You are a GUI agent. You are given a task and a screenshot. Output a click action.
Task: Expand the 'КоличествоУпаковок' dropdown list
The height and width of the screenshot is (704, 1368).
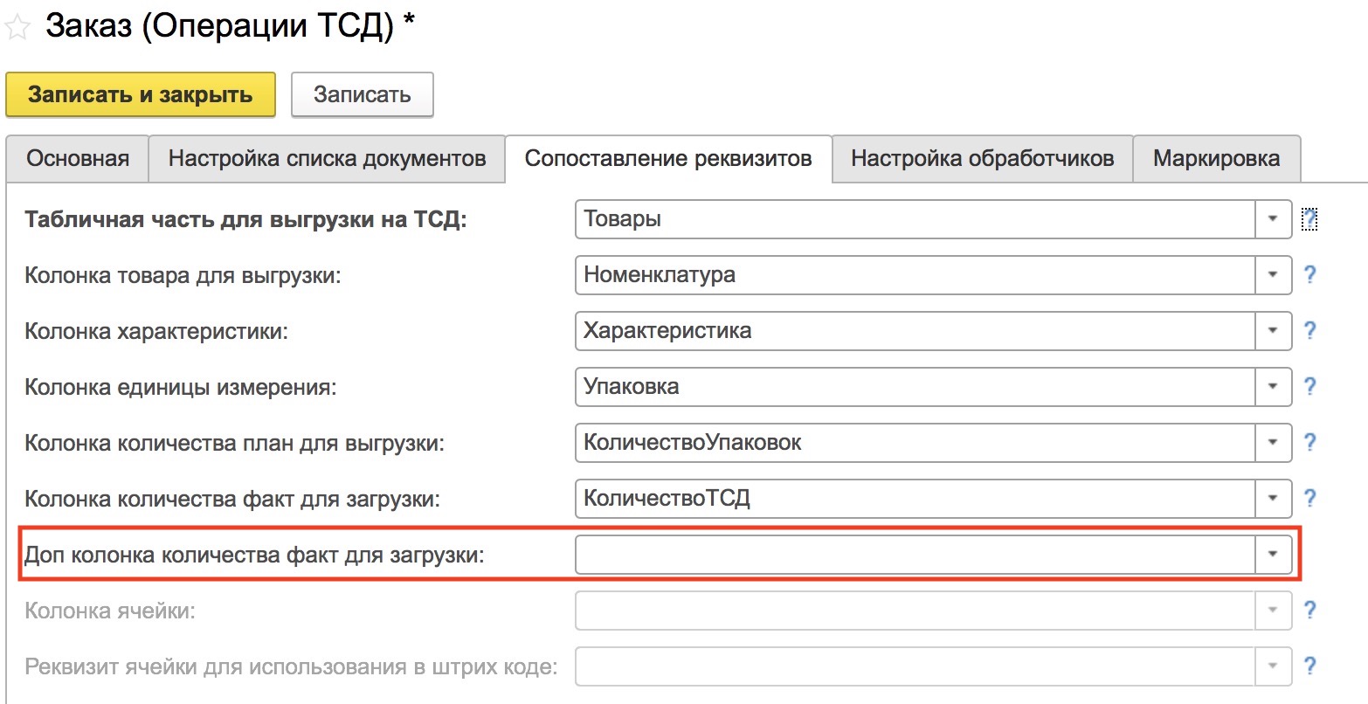[1273, 442]
